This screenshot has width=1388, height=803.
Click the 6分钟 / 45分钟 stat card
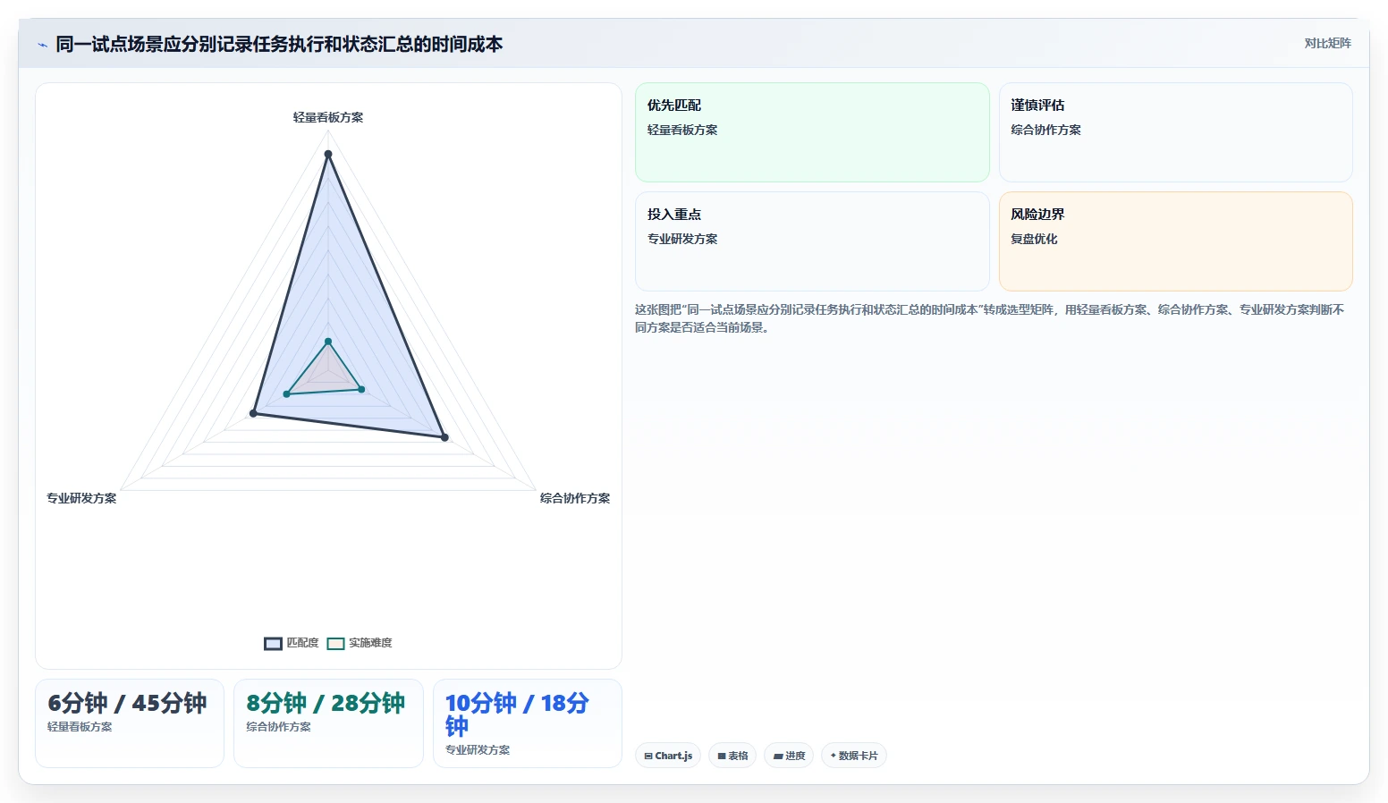pyautogui.click(x=130, y=723)
